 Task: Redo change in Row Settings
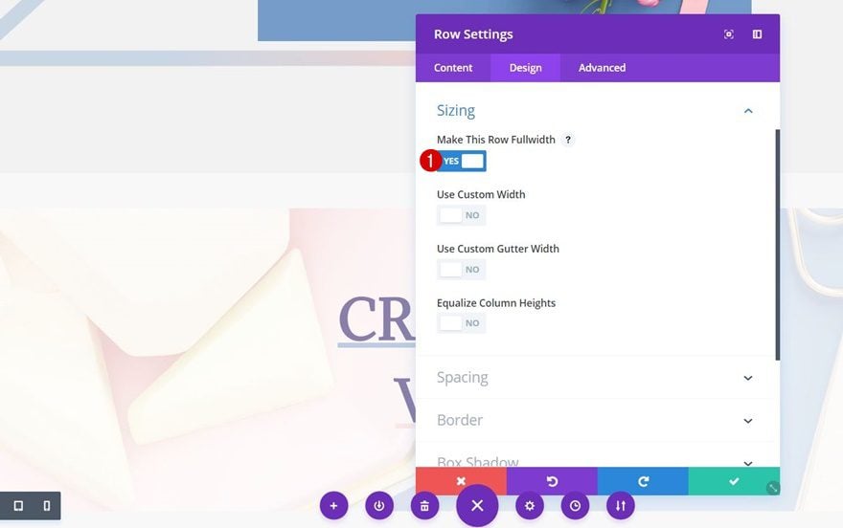(643, 481)
